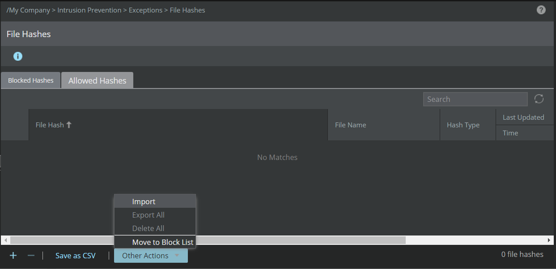Image resolution: width=556 pixels, height=269 pixels.
Task: Focus the Search input field
Action: (x=475, y=99)
